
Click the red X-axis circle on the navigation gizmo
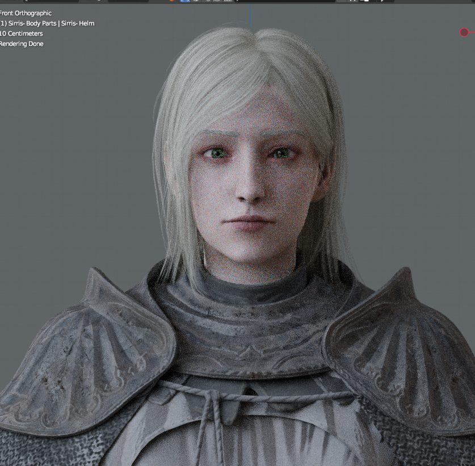point(464,32)
